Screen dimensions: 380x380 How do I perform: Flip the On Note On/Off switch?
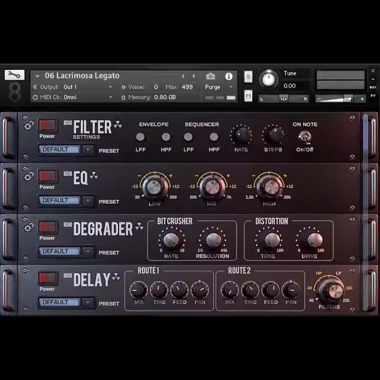(x=304, y=137)
